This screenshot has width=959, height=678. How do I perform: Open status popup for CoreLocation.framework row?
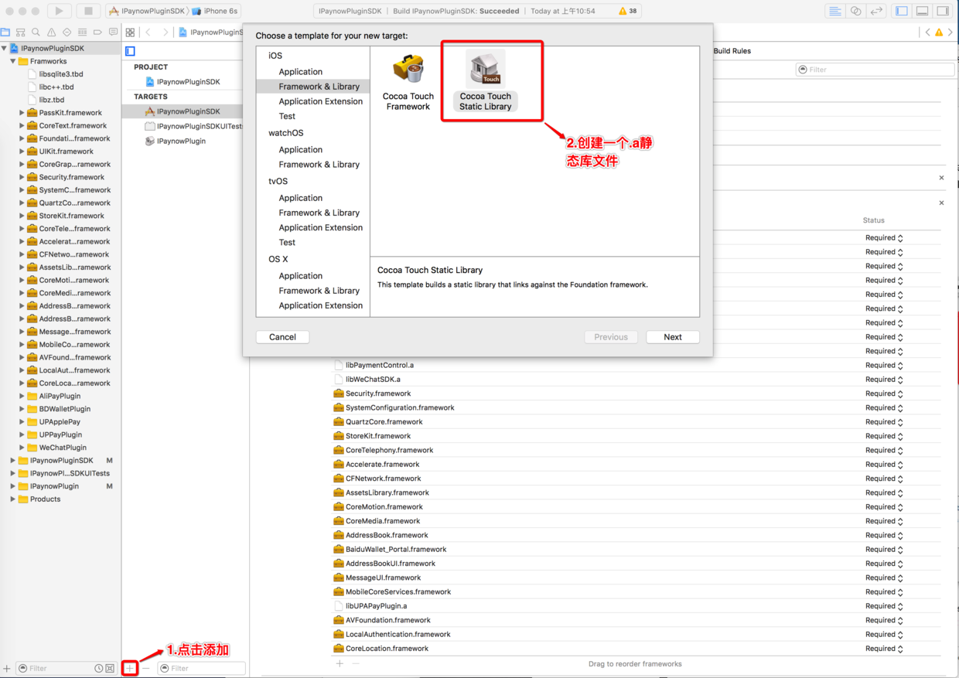coord(884,649)
